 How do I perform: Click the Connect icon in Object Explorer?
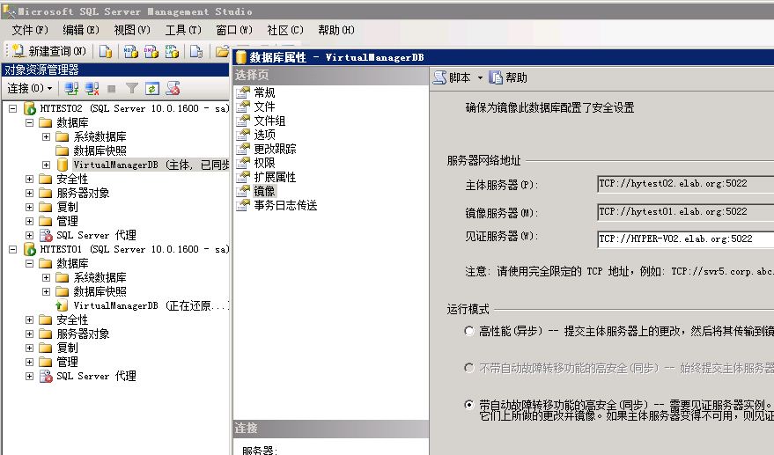[x=71, y=88]
